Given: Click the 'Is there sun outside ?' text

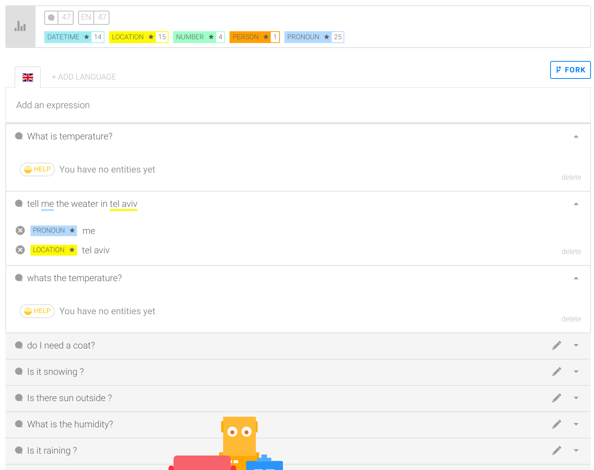Looking at the screenshot, I should (x=69, y=398).
